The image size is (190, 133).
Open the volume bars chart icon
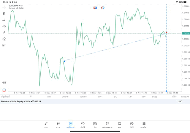[x=4, y=20]
